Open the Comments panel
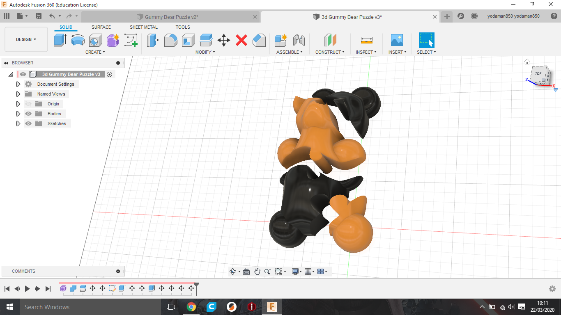 click(23, 271)
